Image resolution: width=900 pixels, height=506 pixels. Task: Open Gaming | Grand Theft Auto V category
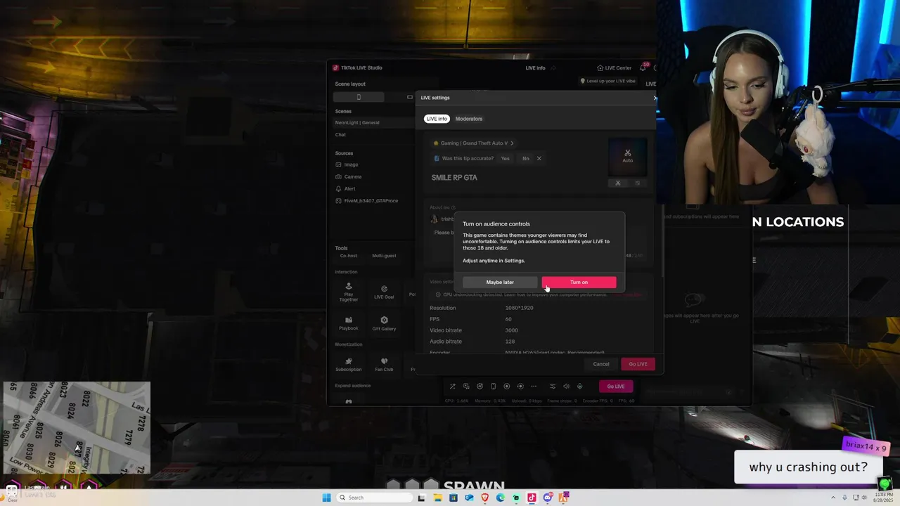click(x=474, y=143)
